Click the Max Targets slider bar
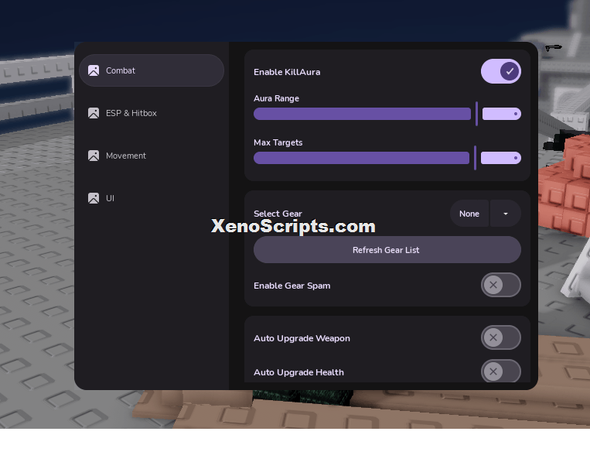The image size is (590, 452). (361, 158)
